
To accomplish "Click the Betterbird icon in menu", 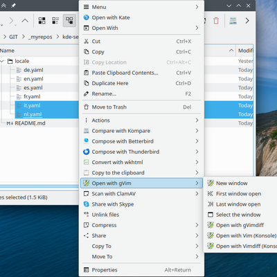I will click(x=86, y=141).
